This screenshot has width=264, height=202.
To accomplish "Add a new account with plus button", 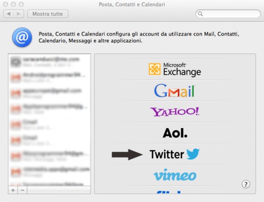I will (x=13, y=190).
